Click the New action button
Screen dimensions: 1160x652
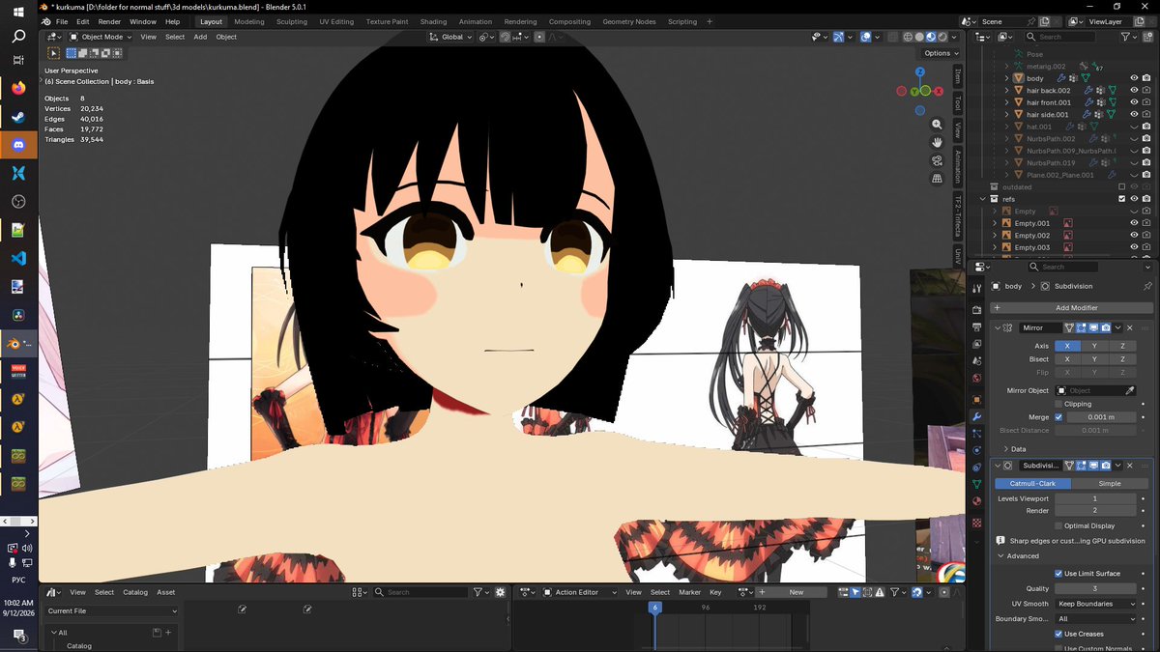pos(796,592)
